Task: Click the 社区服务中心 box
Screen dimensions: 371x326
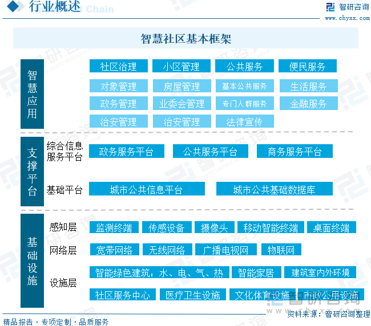Action: (123, 294)
